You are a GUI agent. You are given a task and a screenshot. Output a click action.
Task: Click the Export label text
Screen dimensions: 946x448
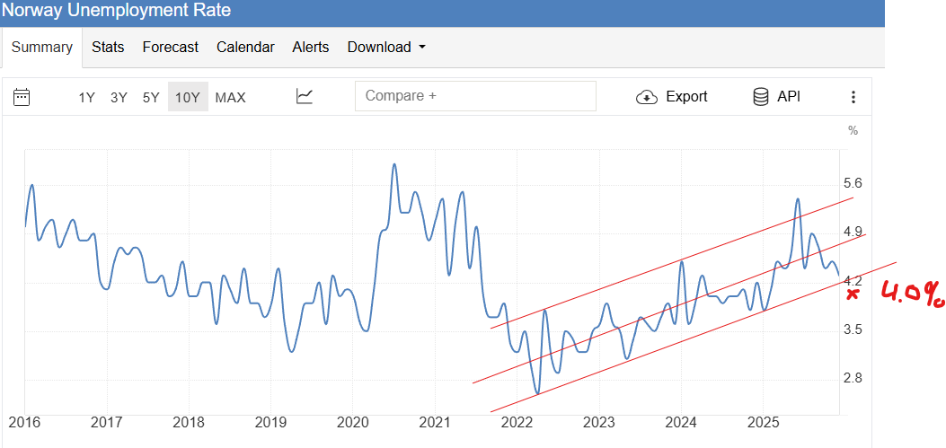[686, 97]
